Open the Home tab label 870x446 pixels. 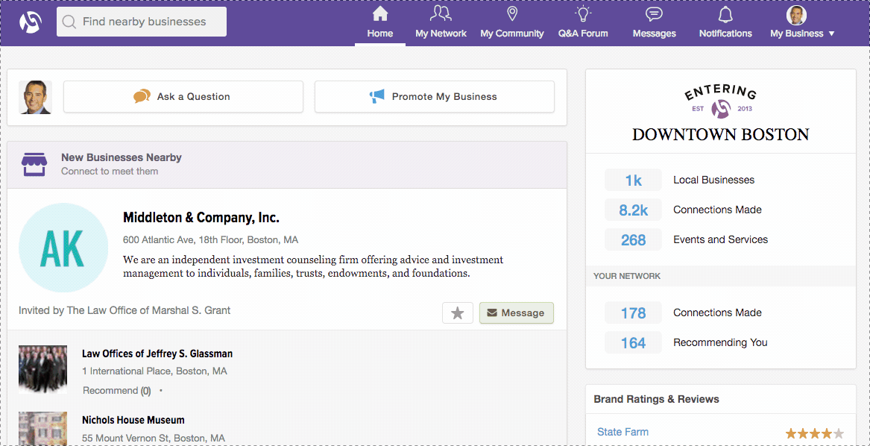coord(380,34)
